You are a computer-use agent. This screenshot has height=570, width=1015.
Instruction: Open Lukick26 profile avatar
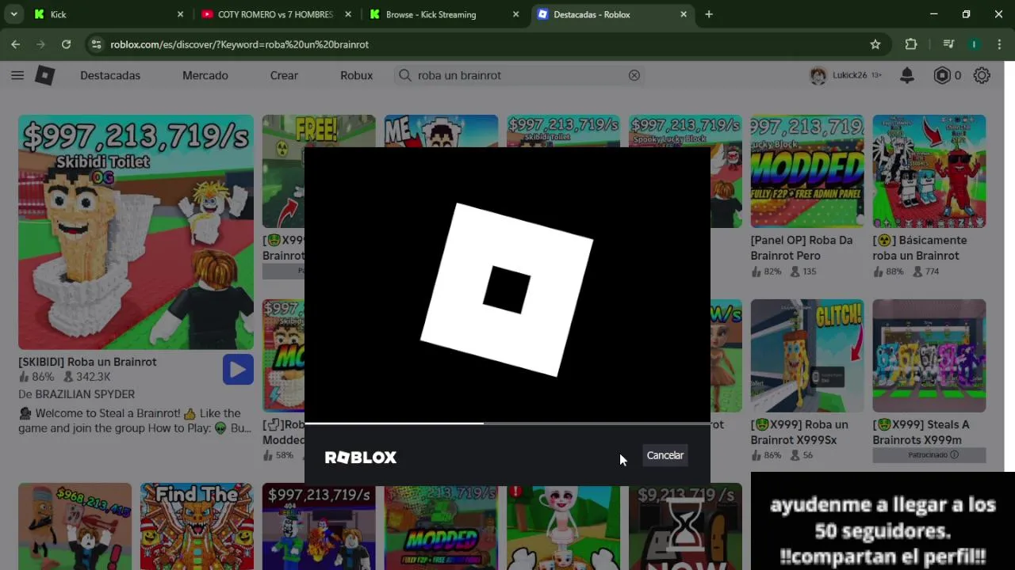point(818,75)
